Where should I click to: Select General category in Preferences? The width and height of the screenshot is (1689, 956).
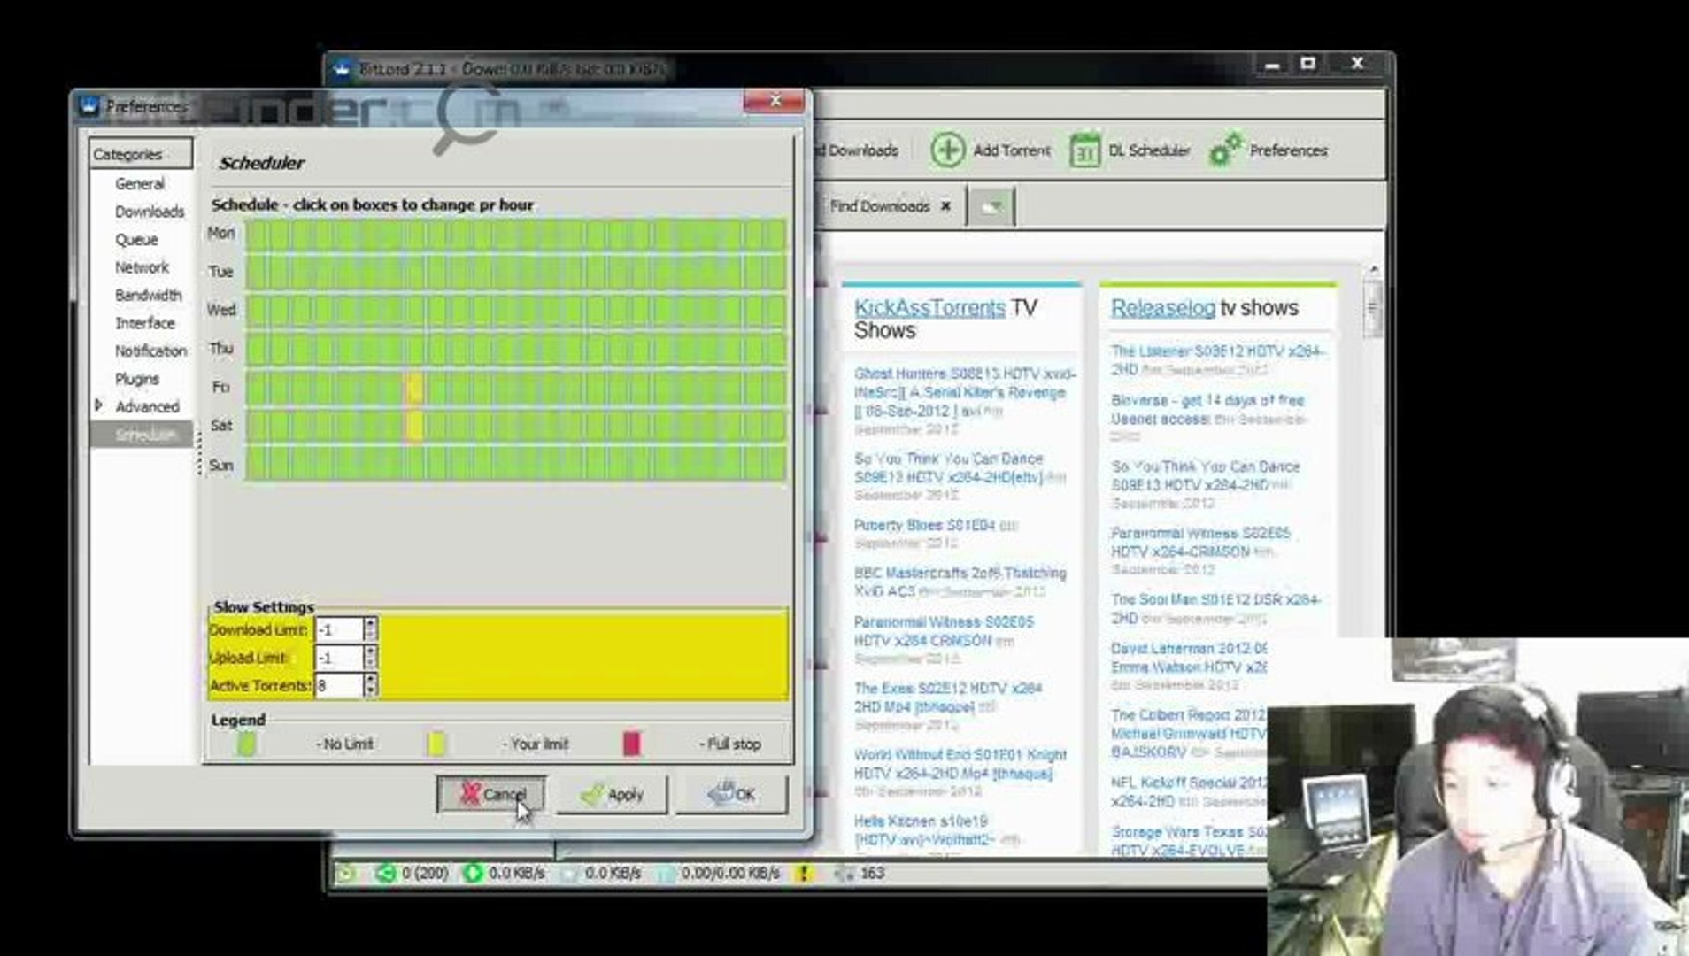[140, 184]
